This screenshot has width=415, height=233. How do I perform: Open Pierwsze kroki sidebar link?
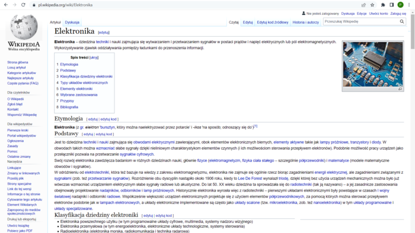pos(18,130)
